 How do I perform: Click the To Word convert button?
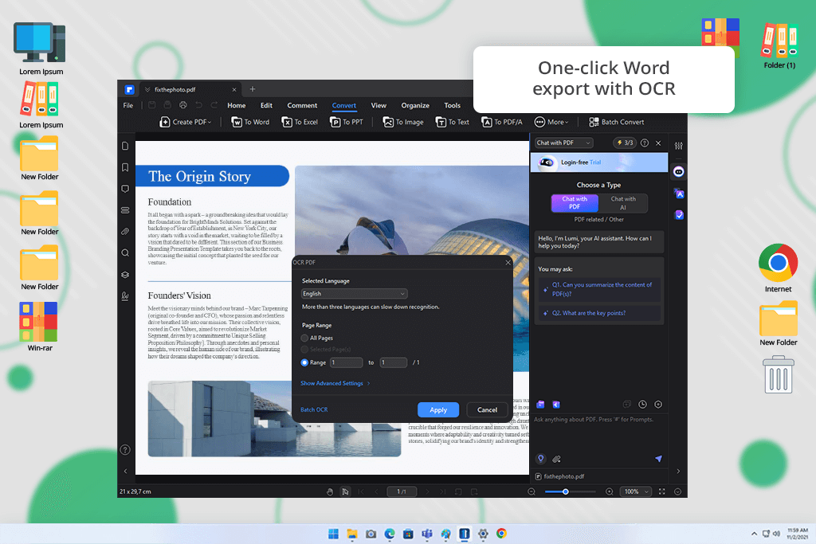coord(250,122)
